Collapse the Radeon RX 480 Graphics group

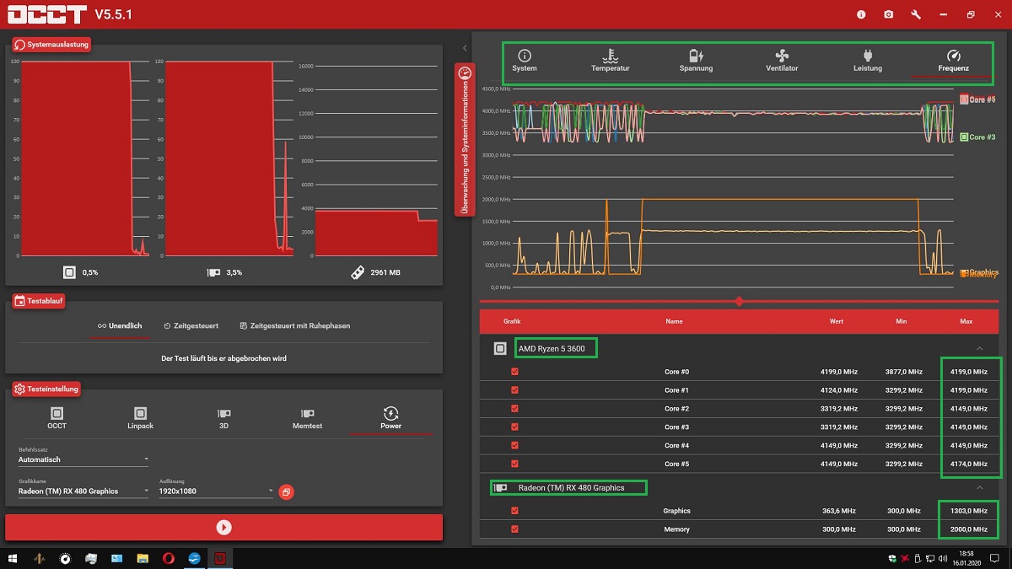click(x=979, y=487)
